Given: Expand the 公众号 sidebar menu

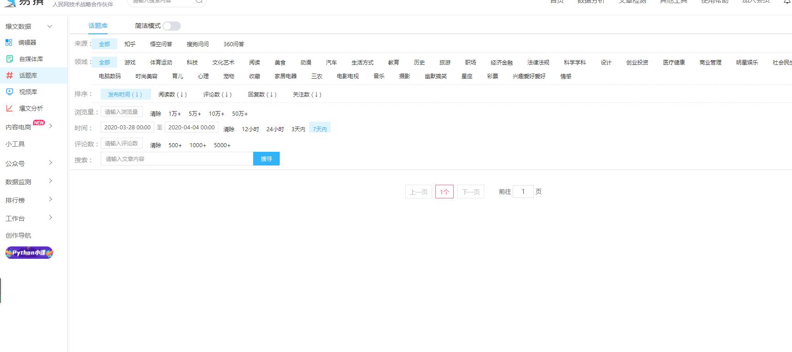Looking at the screenshot, I should (51, 163).
